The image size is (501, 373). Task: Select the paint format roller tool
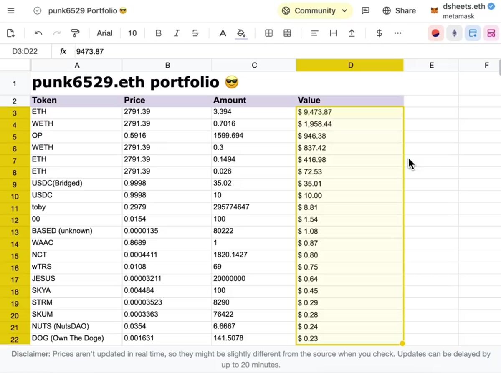(x=75, y=33)
